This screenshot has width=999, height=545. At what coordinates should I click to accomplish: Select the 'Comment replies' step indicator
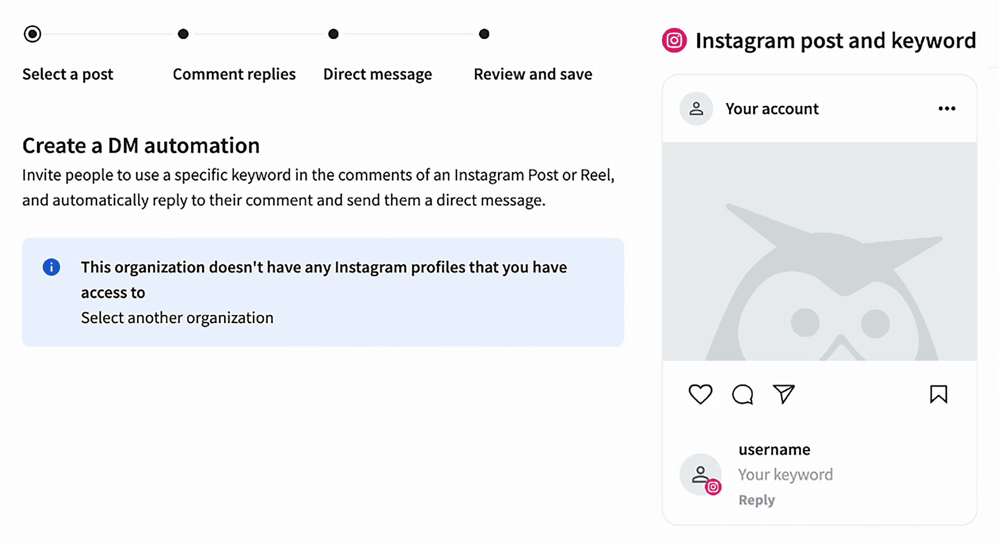[x=184, y=34]
